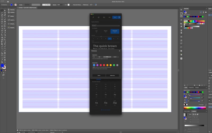Screen dimensions: 212x133
Task: Select the System theme option
Action: pos(115,57)
